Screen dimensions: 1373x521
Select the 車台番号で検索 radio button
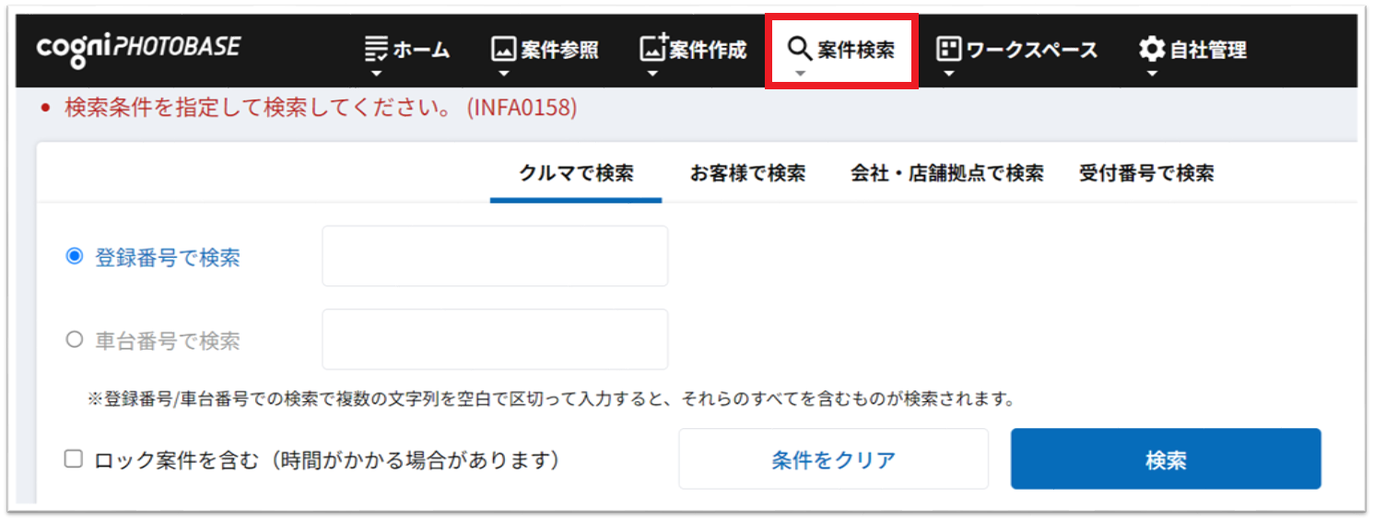tap(75, 340)
